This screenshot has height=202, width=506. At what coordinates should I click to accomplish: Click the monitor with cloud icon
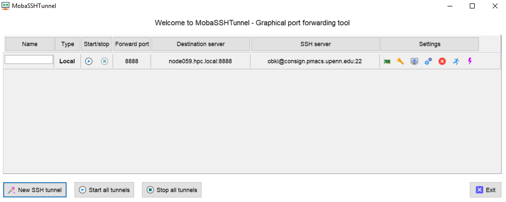click(414, 61)
